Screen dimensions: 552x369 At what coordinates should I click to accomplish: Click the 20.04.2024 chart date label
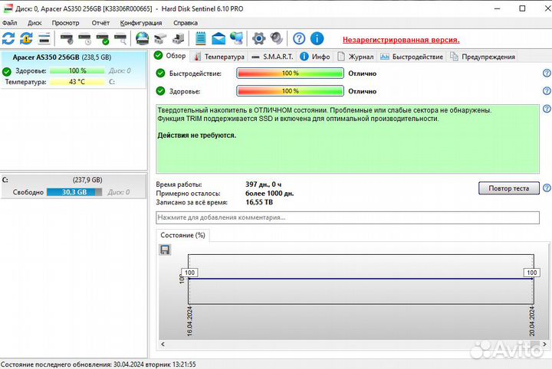[x=531, y=322]
